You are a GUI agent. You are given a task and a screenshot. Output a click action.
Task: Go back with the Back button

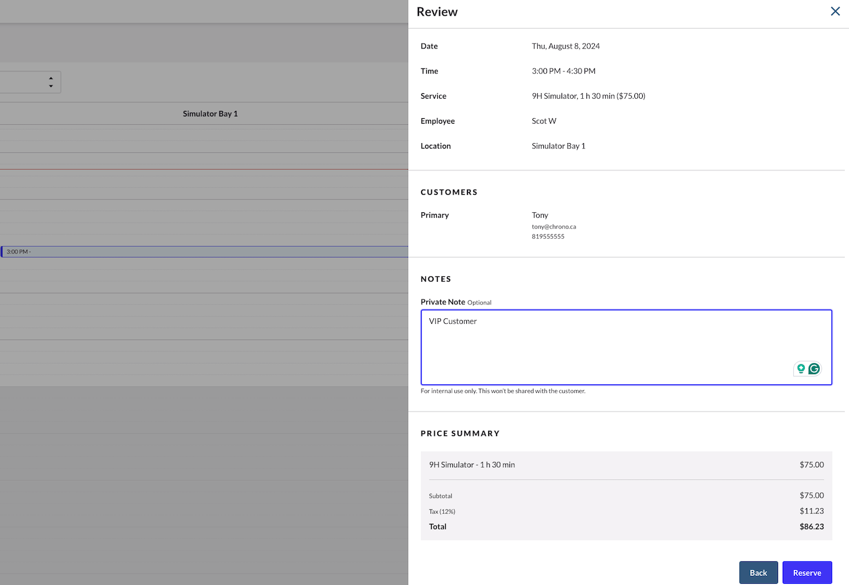tap(758, 573)
